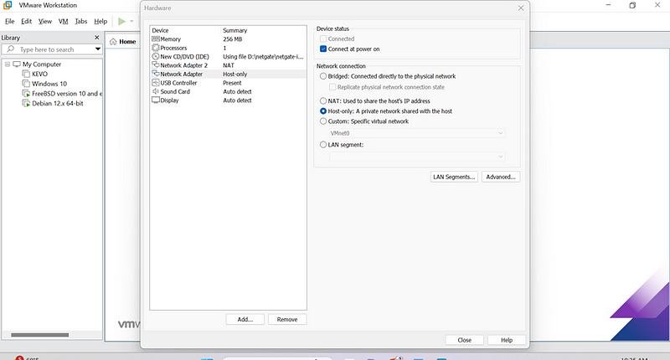Click the 256 MB memory summary
Image resolution: width=670 pixels, height=360 pixels.
point(233,39)
